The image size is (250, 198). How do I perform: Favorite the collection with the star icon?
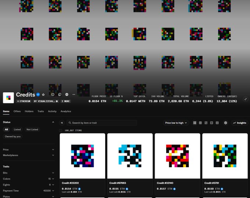click(43, 95)
